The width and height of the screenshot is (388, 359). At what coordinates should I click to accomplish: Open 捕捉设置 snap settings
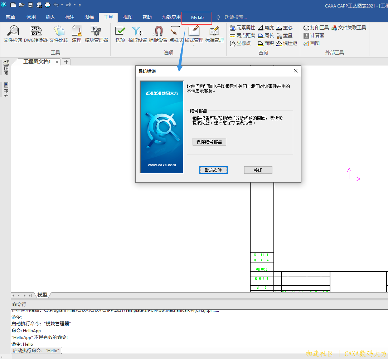pyautogui.click(x=158, y=34)
